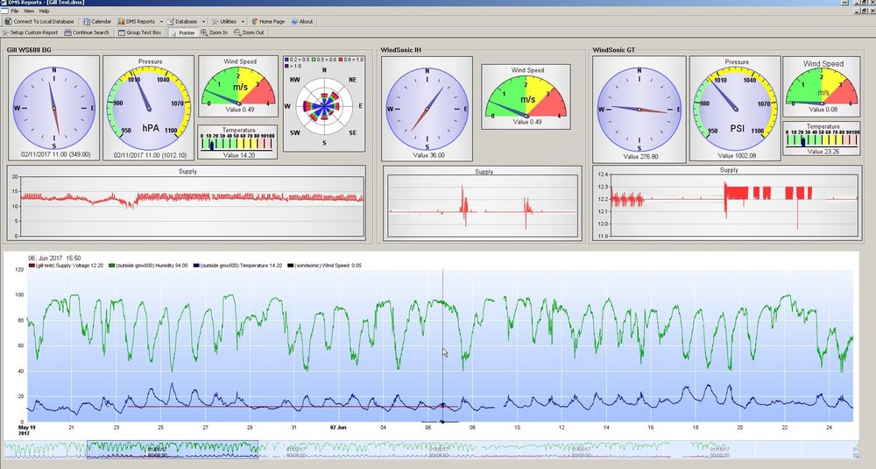This screenshot has width=876, height=469.
Task: Click the 'May 19' label on the time axis
Action: pyautogui.click(x=27, y=428)
